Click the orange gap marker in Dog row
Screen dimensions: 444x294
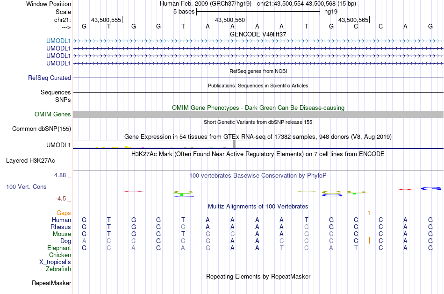click(x=369, y=241)
